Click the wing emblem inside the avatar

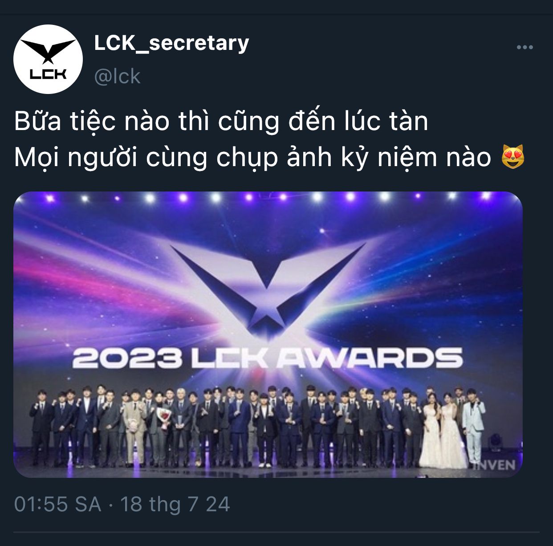pos(48,50)
